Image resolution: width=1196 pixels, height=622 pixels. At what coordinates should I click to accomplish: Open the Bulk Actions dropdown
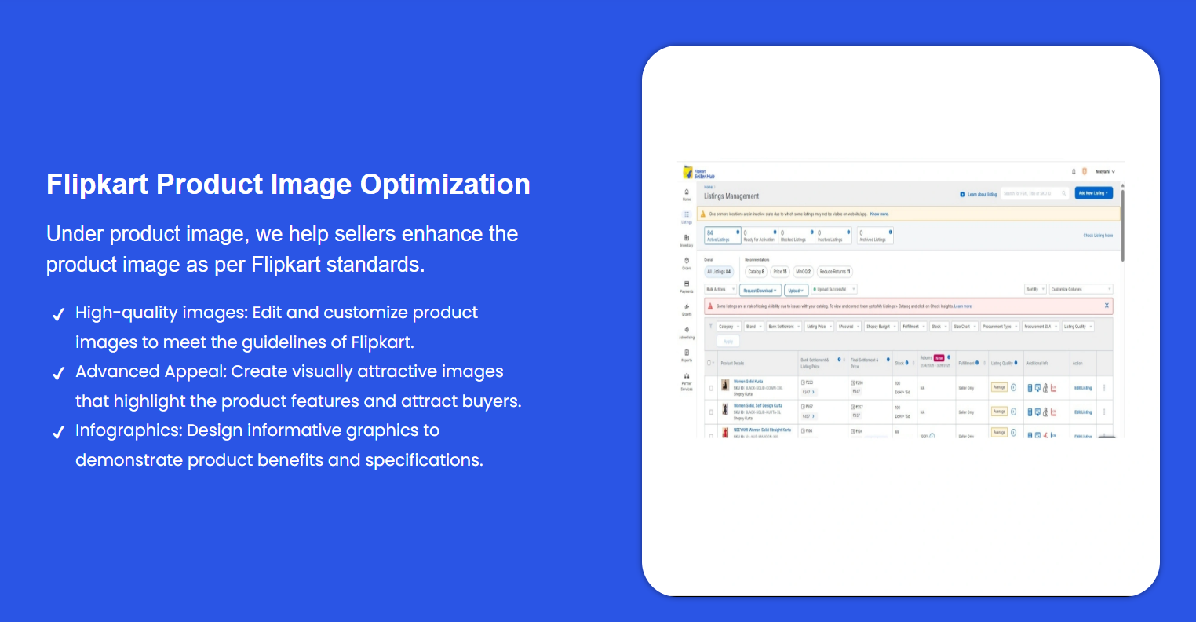coord(720,290)
